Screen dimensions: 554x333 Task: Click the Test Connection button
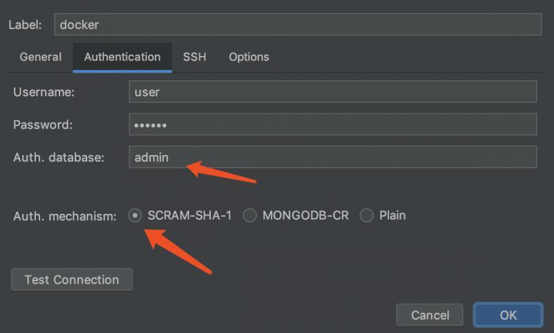coord(72,279)
